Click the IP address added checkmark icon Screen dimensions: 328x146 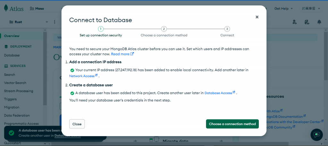coord(72,70)
